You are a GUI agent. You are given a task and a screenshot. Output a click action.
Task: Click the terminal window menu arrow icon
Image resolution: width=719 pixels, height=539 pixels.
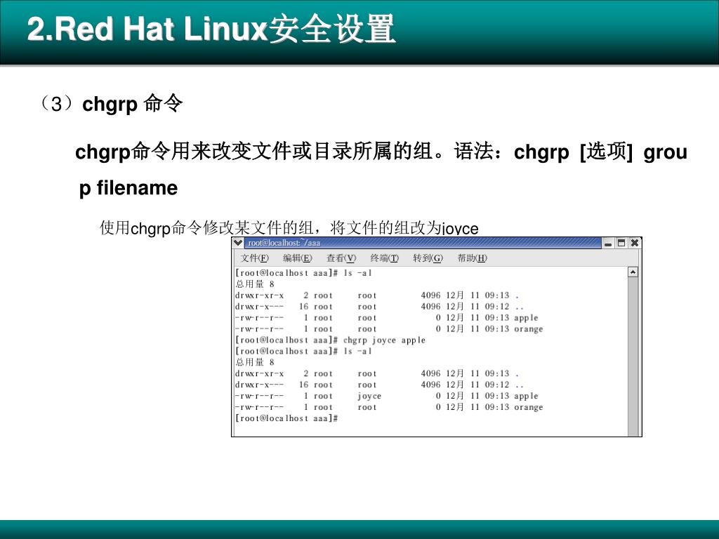coord(238,242)
